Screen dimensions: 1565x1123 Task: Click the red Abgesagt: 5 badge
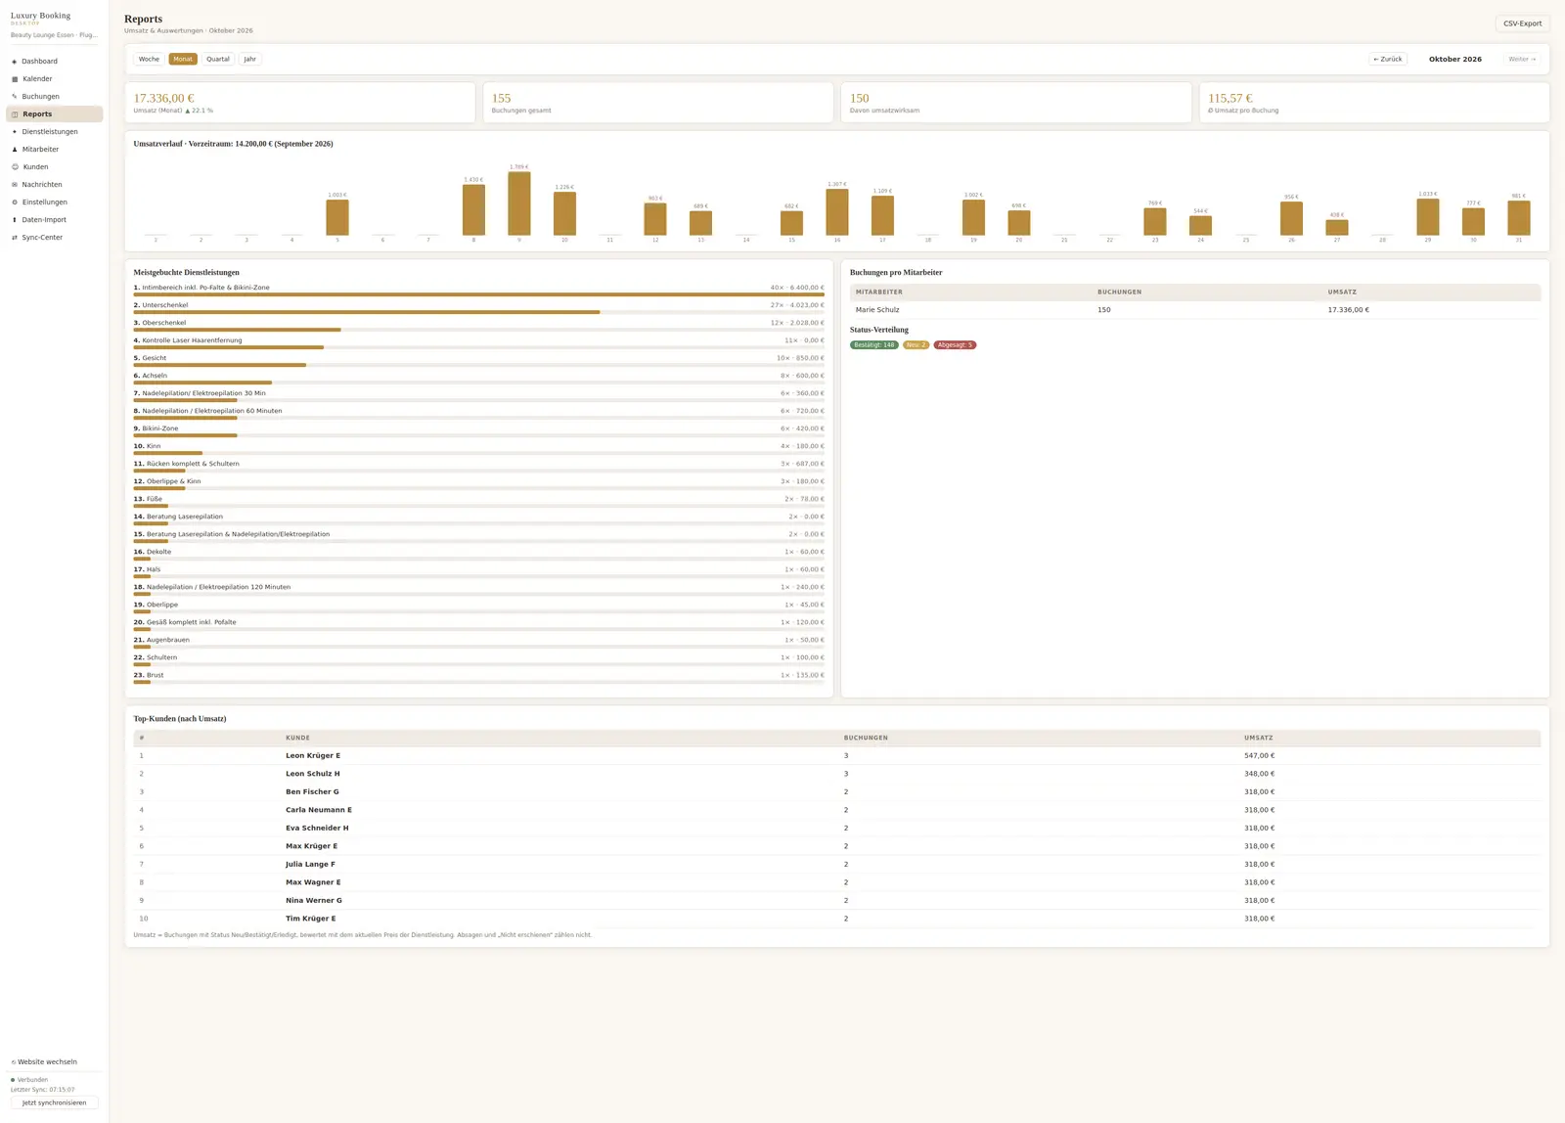click(955, 345)
